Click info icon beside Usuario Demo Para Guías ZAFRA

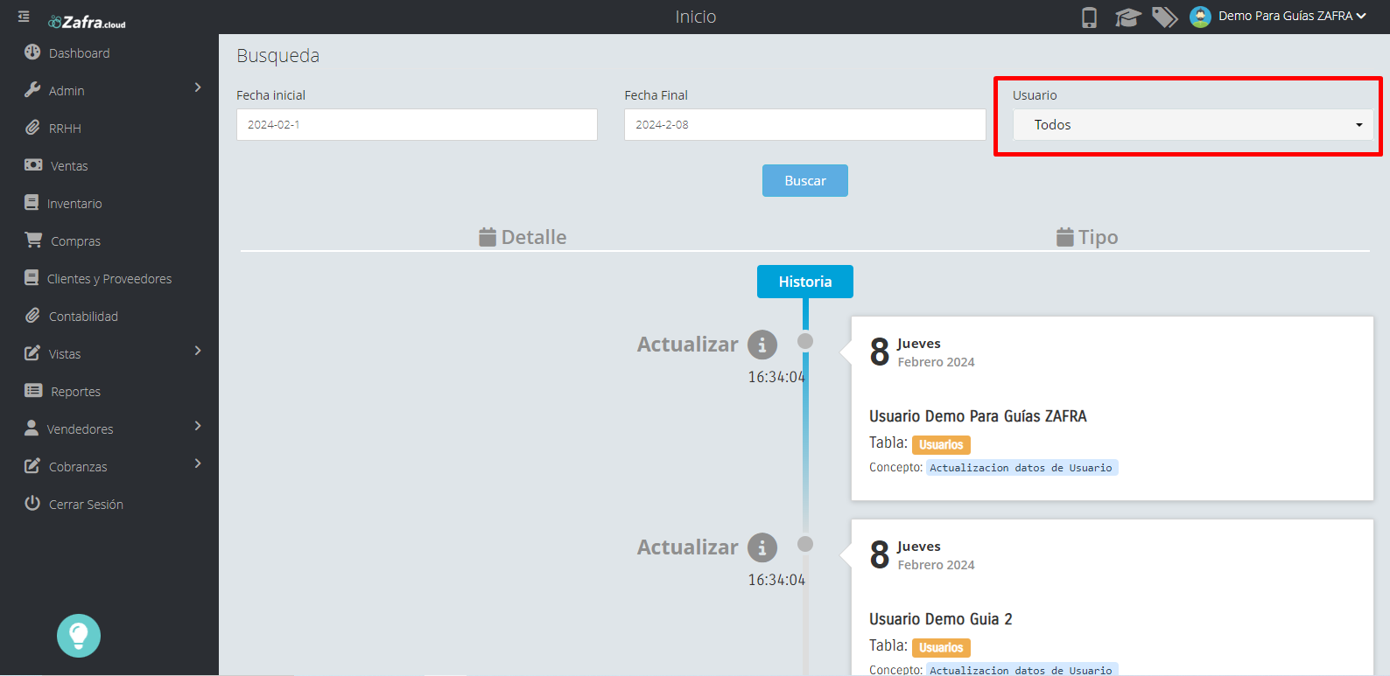tap(762, 345)
